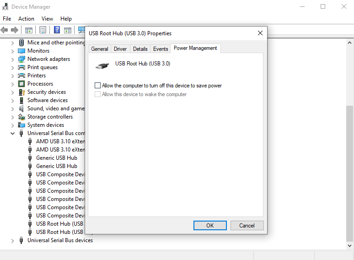This screenshot has width=354, height=260.
Task: Select the Universal Serial Bus devices icon
Action: pyautogui.click(x=21, y=240)
